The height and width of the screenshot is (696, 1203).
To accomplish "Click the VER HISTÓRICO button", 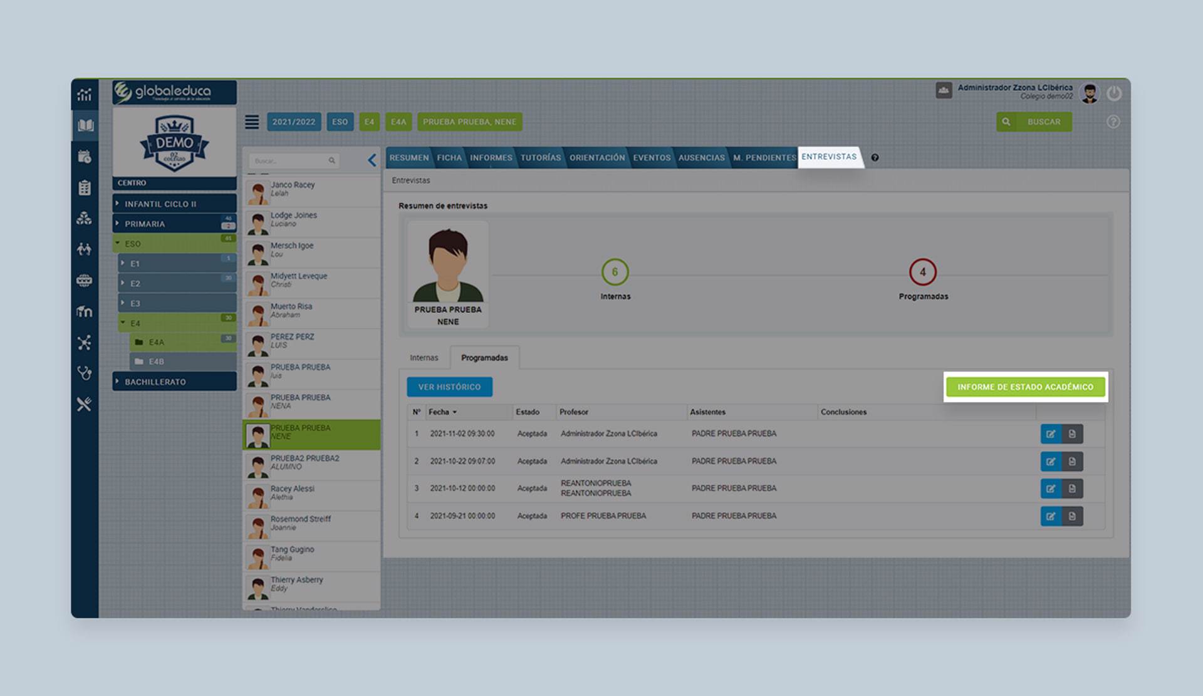I will click(x=450, y=387).
